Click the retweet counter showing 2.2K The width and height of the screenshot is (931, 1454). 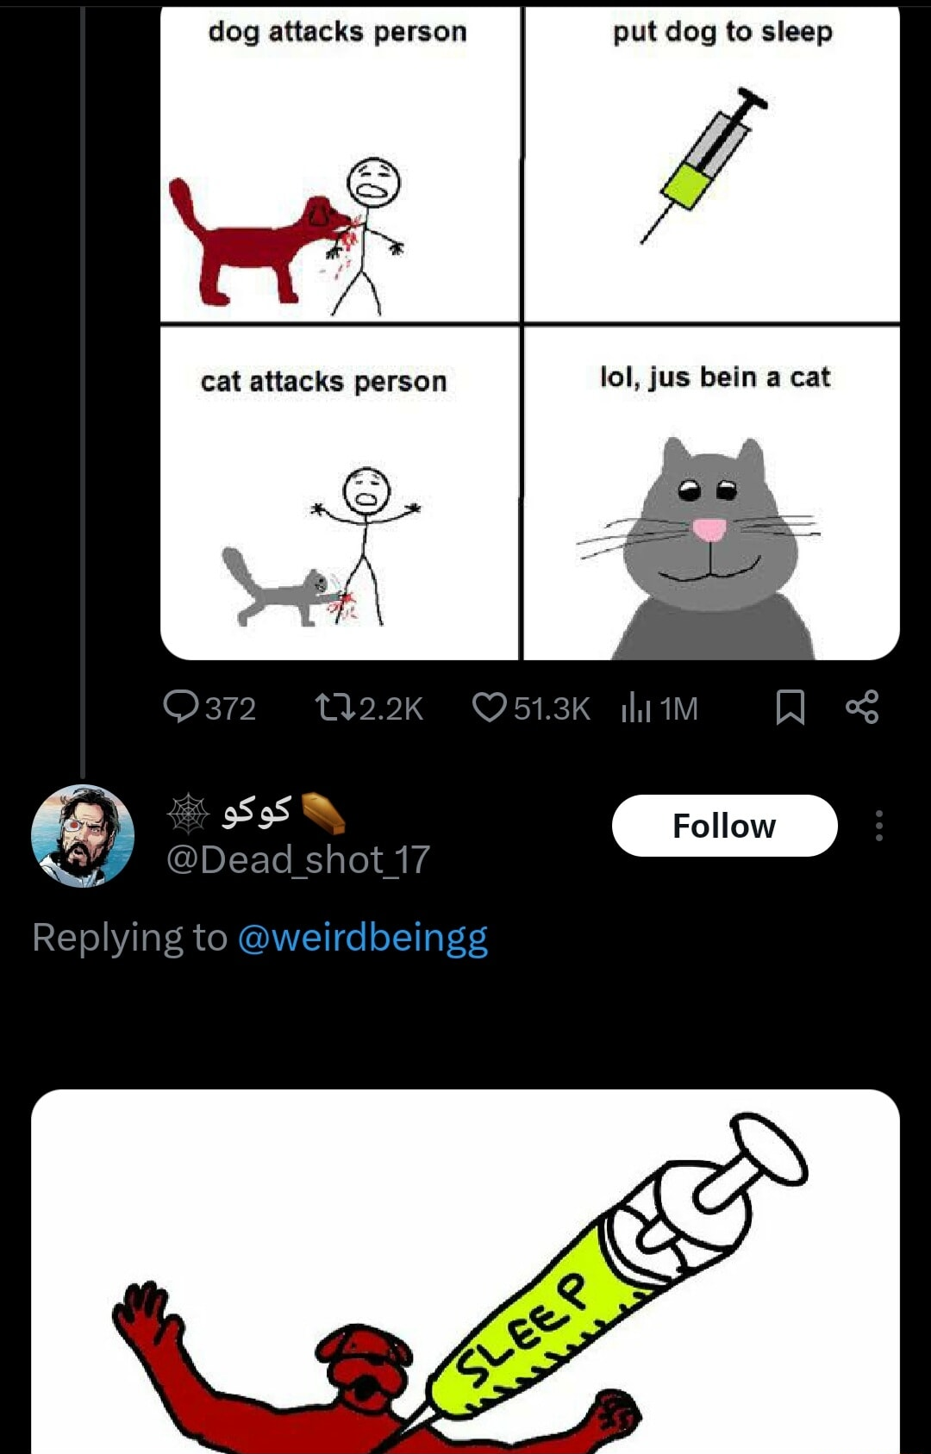(371, 708)
